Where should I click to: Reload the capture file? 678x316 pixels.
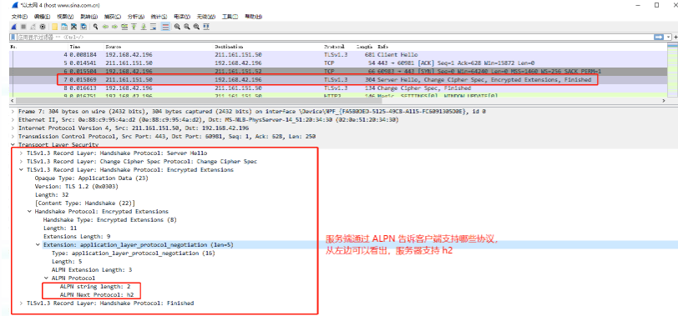[x=83, y=27]
